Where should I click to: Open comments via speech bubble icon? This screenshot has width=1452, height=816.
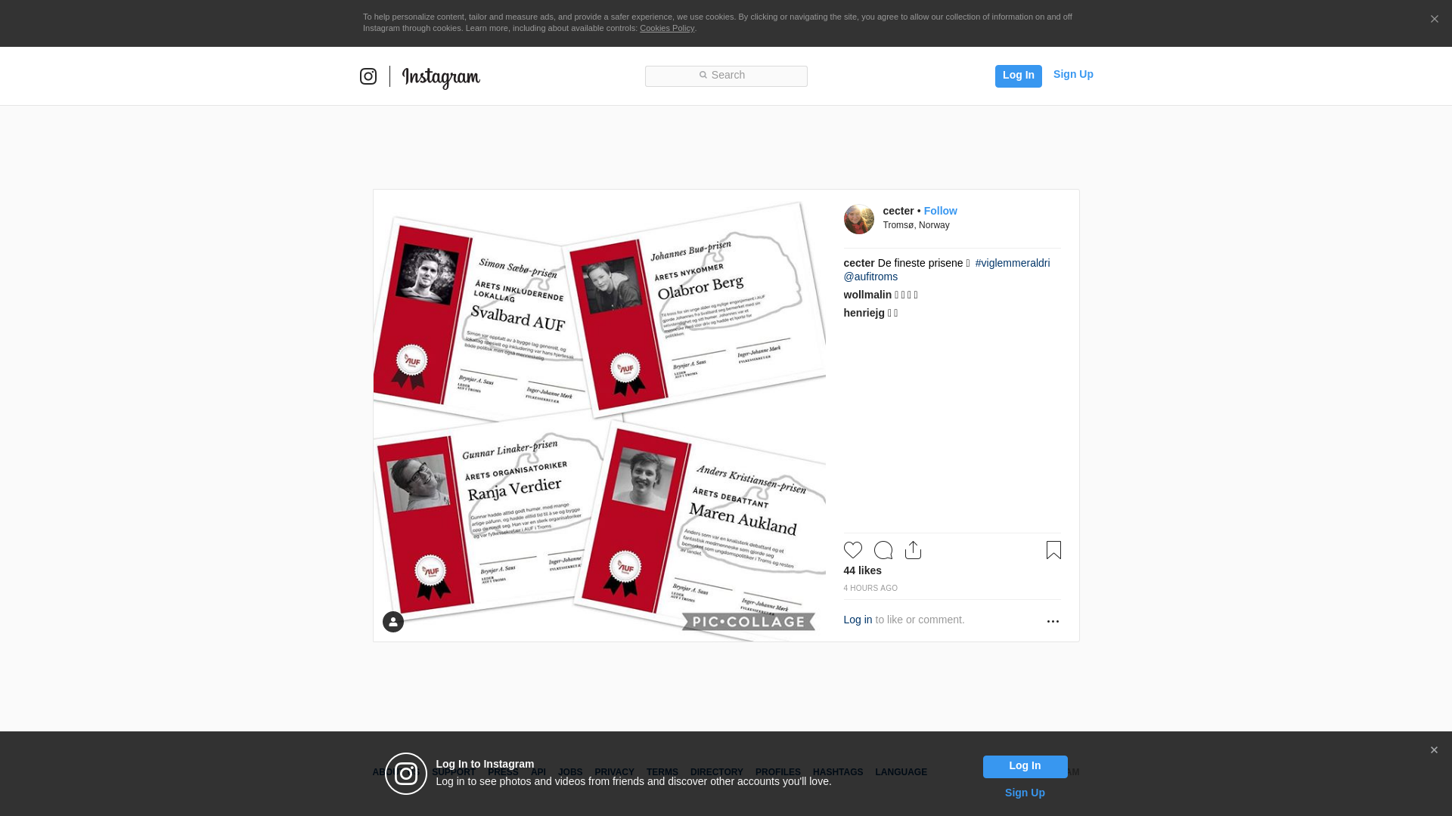(x=883, y=550)
